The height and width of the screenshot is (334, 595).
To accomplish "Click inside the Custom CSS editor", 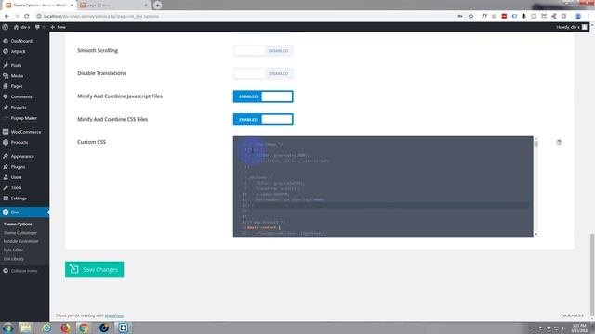I will (x=383, y=186).
